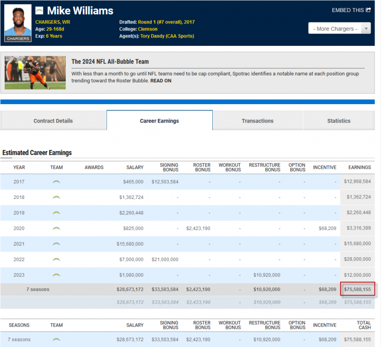Click the Chargers team logo in 2022 row
The width and height of the screenshot is (381, 347).
[56, 260]
